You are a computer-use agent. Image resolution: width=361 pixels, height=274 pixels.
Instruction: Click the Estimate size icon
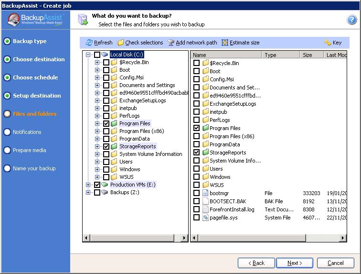pos(225,43)
